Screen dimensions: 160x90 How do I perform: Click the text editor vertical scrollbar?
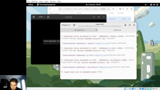pos(136,67)
